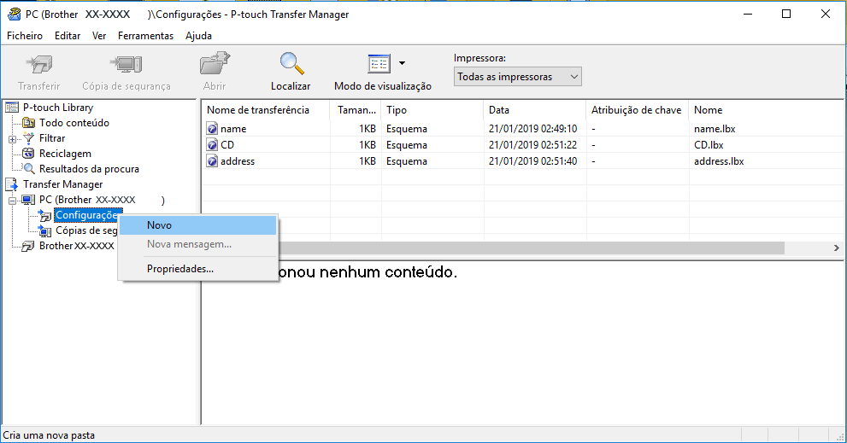Open the Ferramentas menu

[146, 36]
